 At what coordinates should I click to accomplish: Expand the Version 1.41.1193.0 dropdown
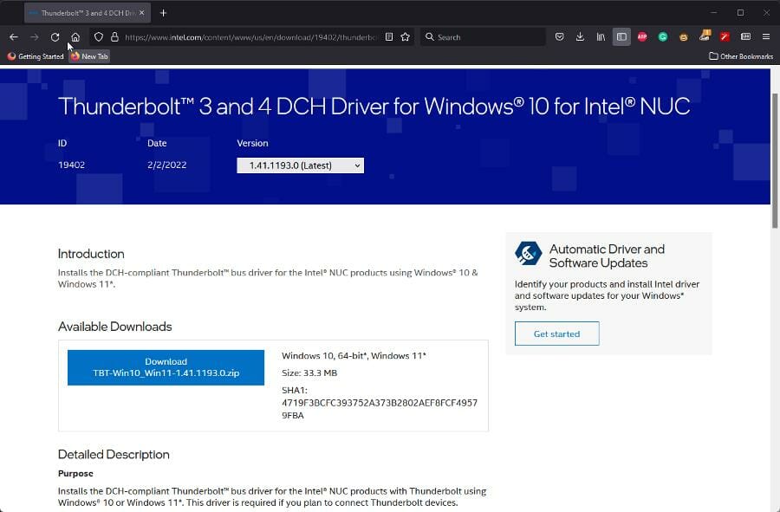tap(301, 165)
